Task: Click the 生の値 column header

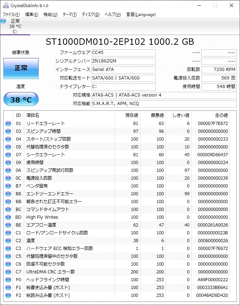Action: (x=221, y=115)
